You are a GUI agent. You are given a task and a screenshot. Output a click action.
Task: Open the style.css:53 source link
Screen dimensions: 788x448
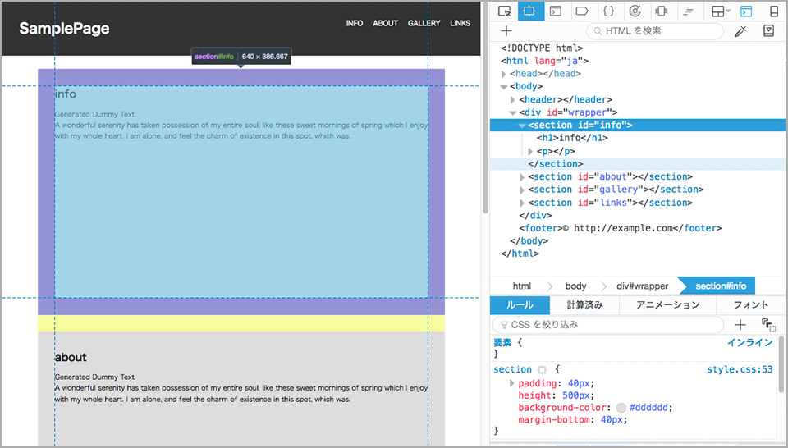(x=740, y=370)
